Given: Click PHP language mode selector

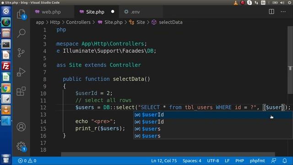Looking at the screenshot, I should coord(239,161).
